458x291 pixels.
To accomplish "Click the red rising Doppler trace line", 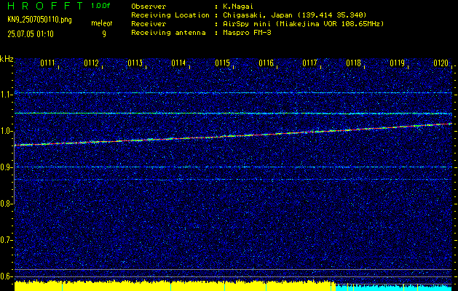I will click(233, 135).
